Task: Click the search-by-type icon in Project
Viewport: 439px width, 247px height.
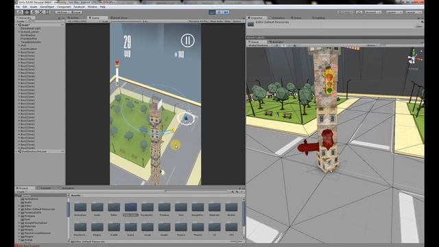Action: 233,192
